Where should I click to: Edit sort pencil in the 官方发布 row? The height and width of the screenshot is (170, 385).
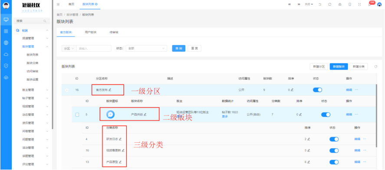click(x=292, y=90)
